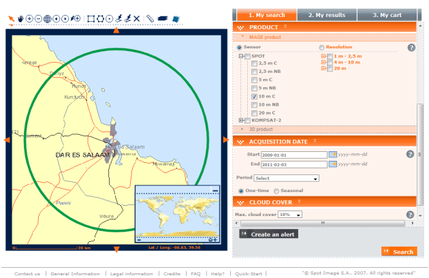Open the map layers stack icon
This screenshot has height=278, width=429.
163,18
